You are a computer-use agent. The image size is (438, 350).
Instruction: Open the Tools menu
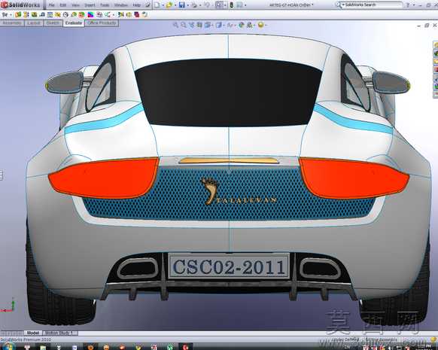105,5
